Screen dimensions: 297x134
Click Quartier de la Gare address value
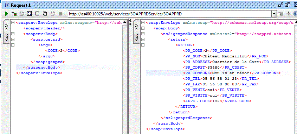[x=235, y=62]
